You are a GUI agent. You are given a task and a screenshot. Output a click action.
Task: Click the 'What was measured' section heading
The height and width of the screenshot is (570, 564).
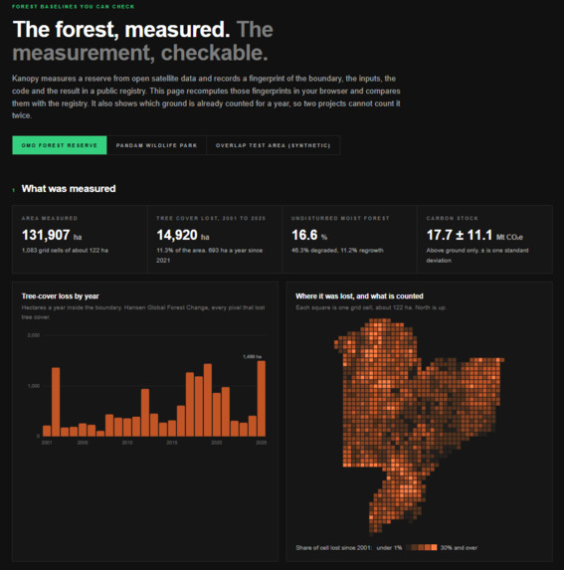69,189
